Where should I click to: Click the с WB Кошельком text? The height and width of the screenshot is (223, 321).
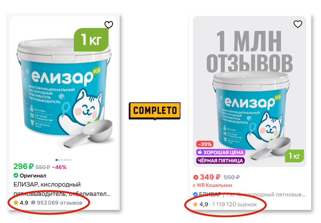point(213,185)
